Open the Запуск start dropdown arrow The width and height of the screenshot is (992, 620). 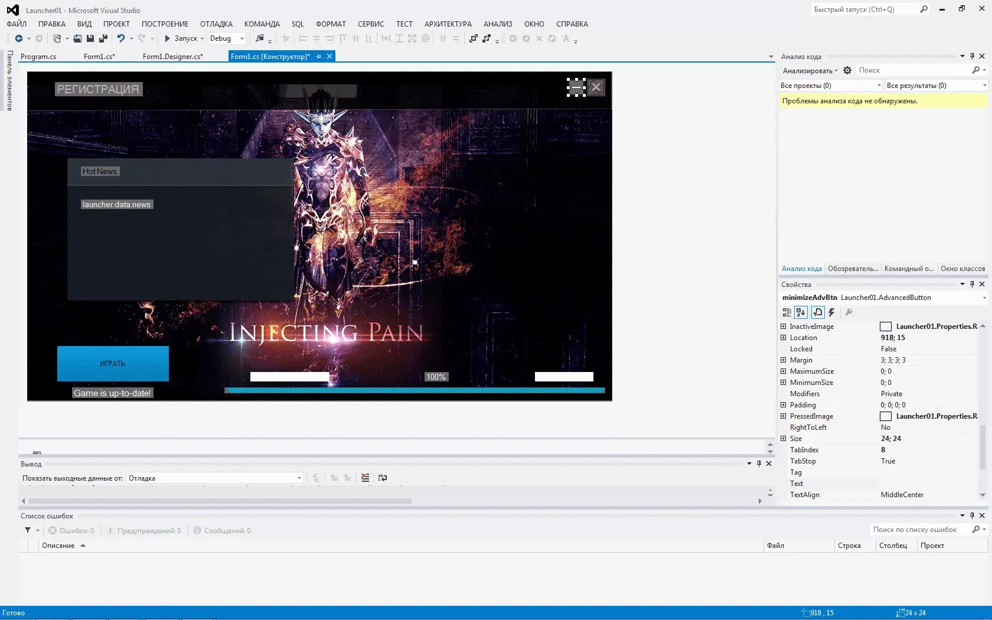pyautogui.click(x=203, y=38)
